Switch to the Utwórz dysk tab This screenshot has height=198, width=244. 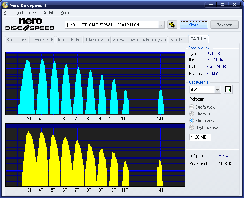click(x=42, y=40)
